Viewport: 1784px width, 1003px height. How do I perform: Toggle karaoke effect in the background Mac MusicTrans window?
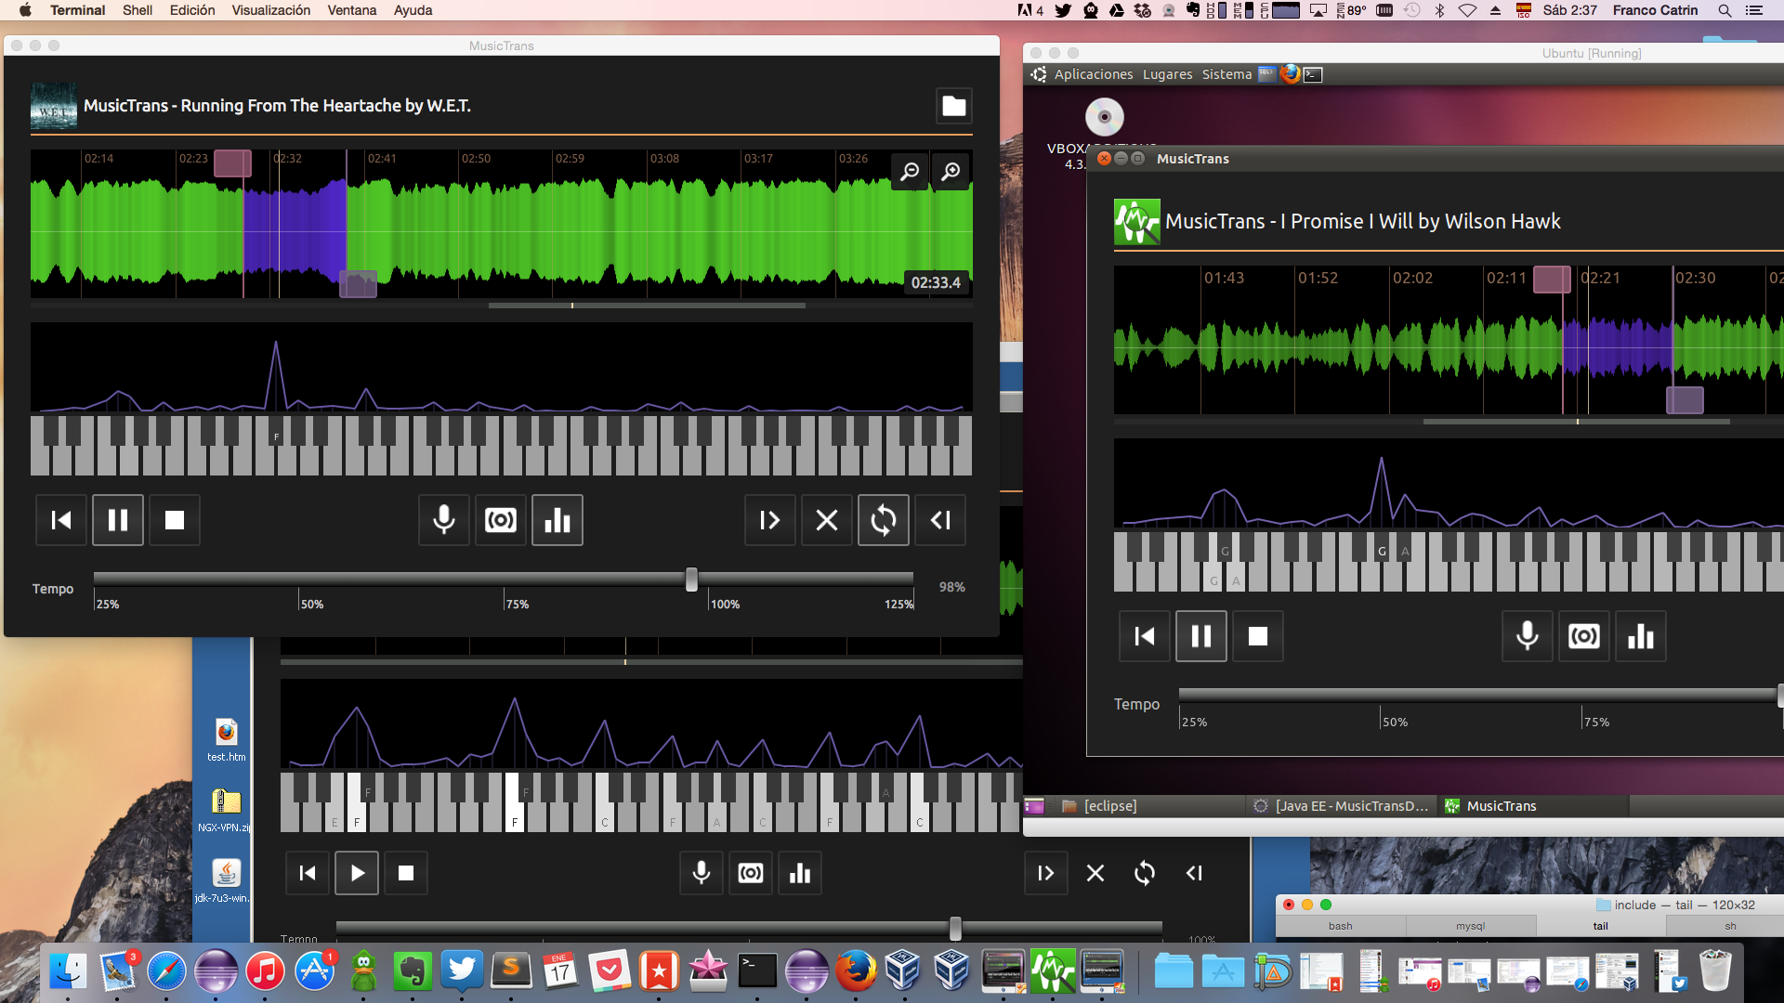[x=751, y=873]
